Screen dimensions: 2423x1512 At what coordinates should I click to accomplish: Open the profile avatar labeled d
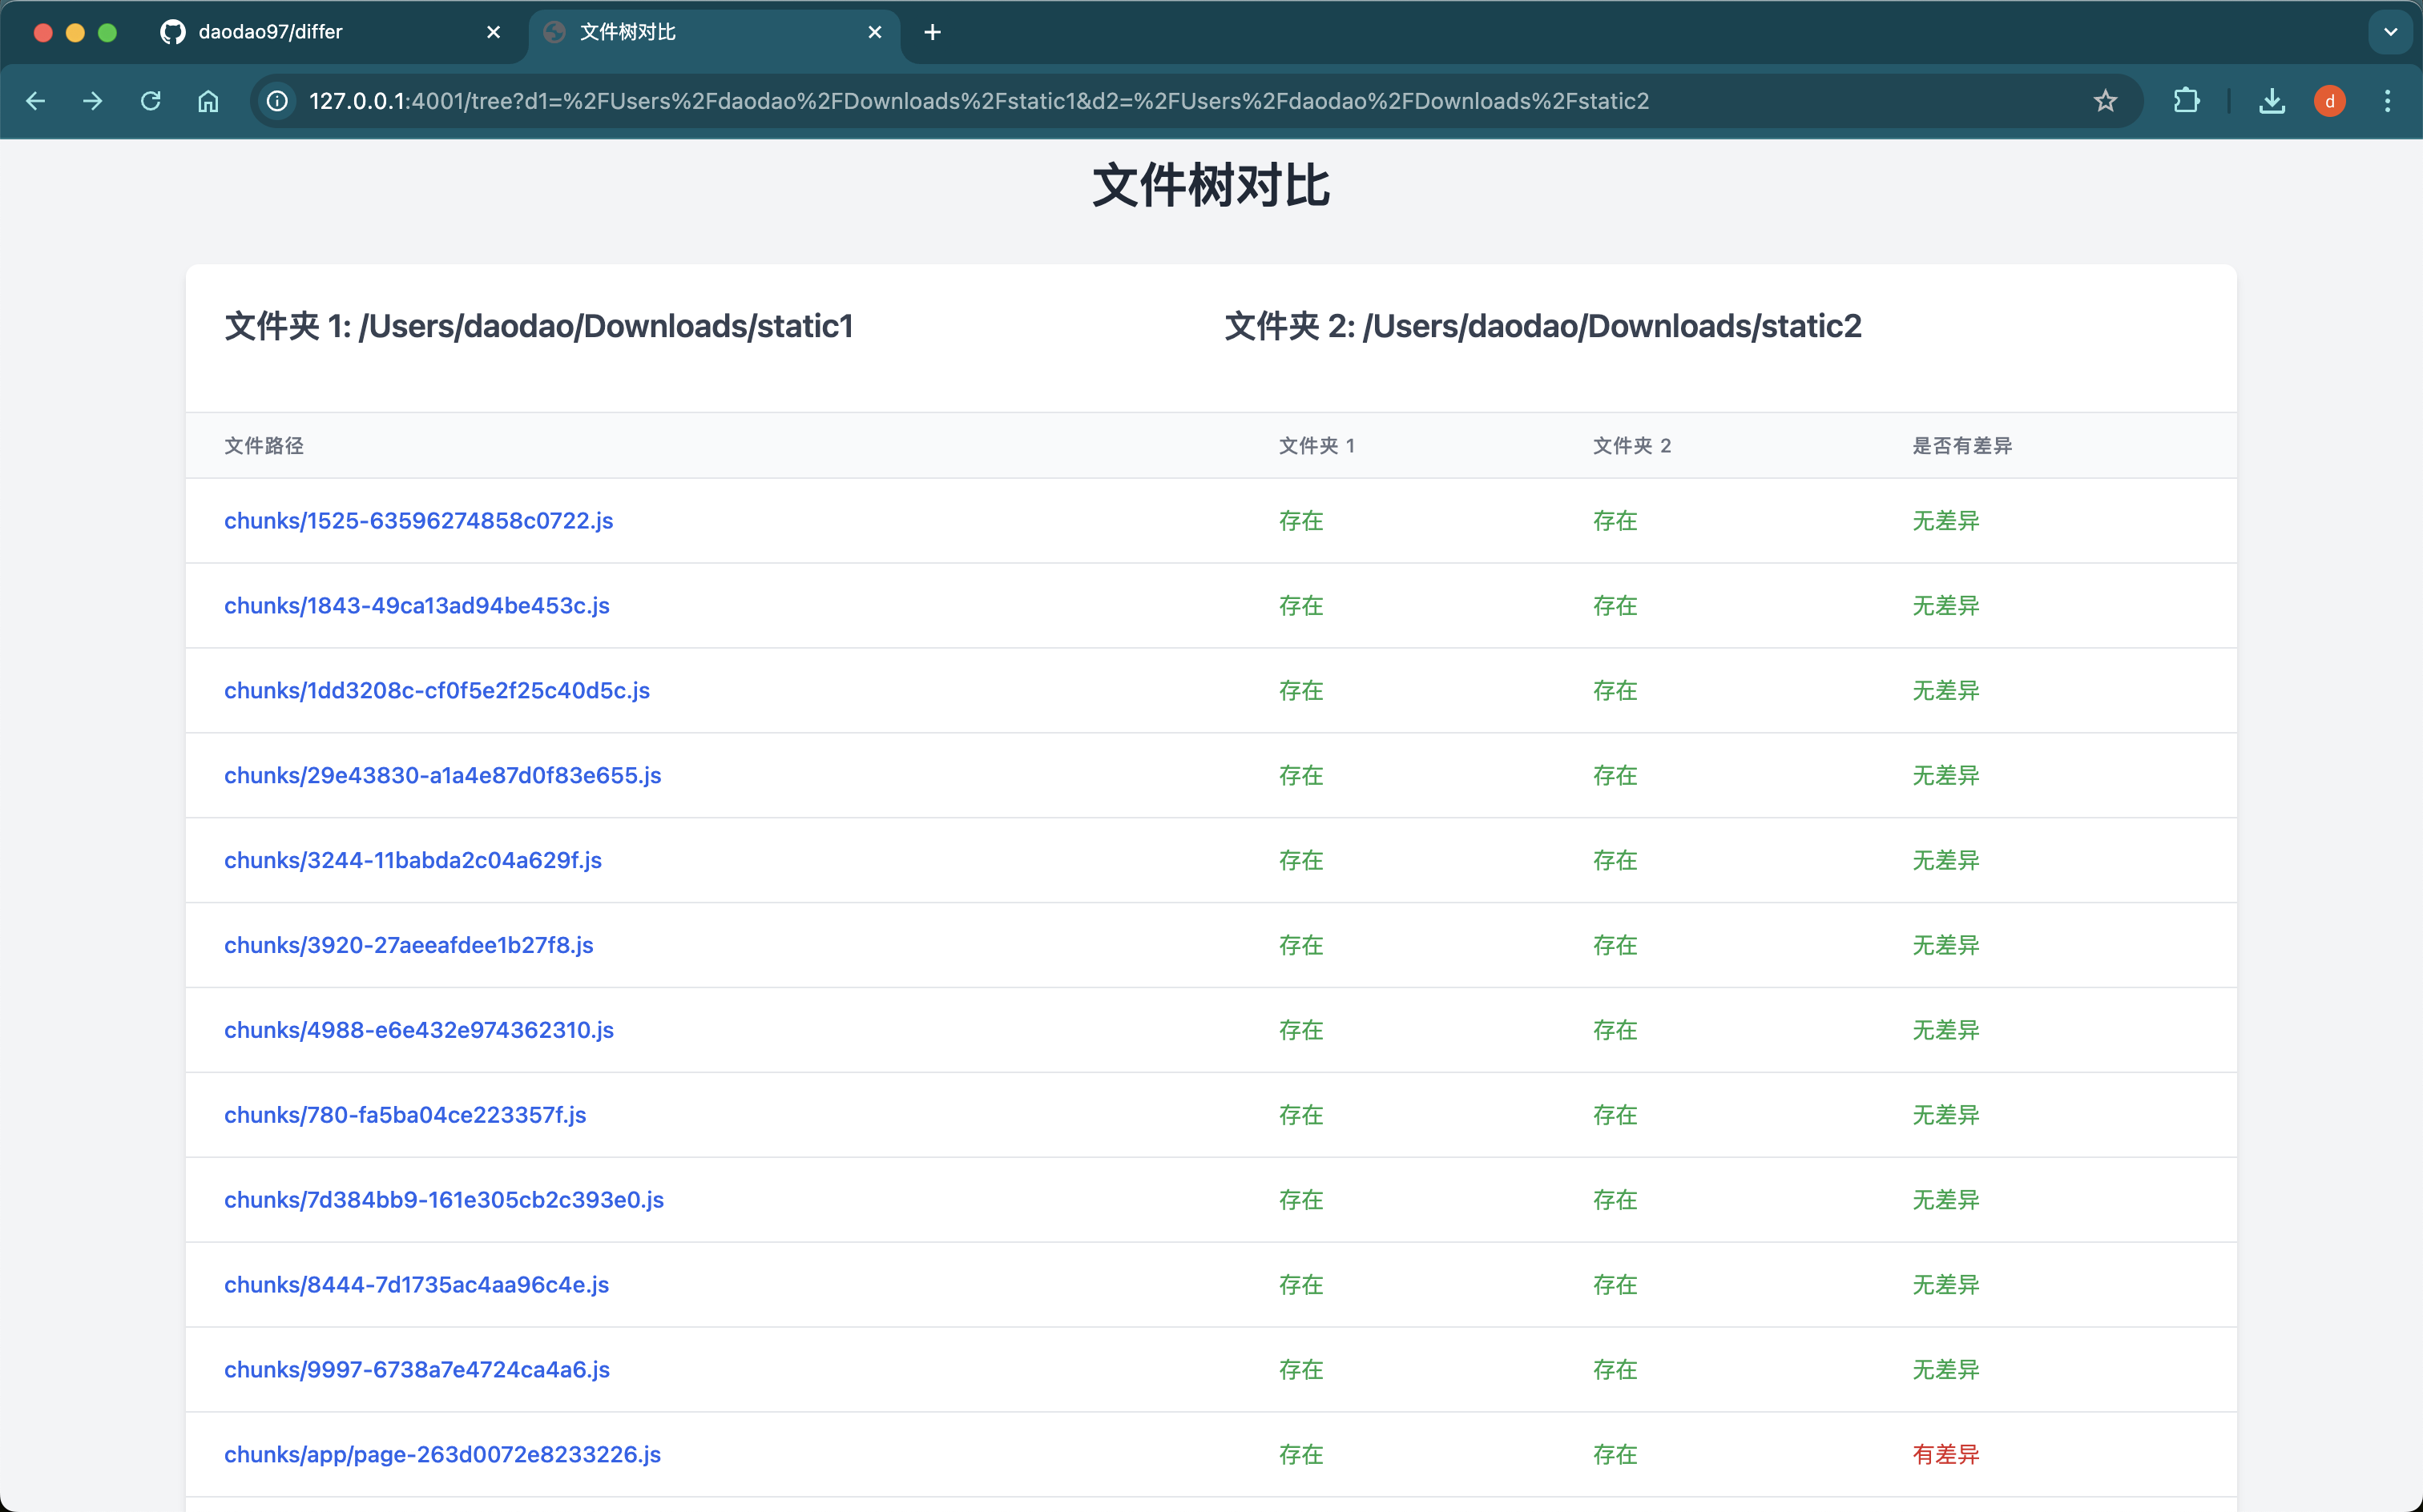pos(2330,101)
